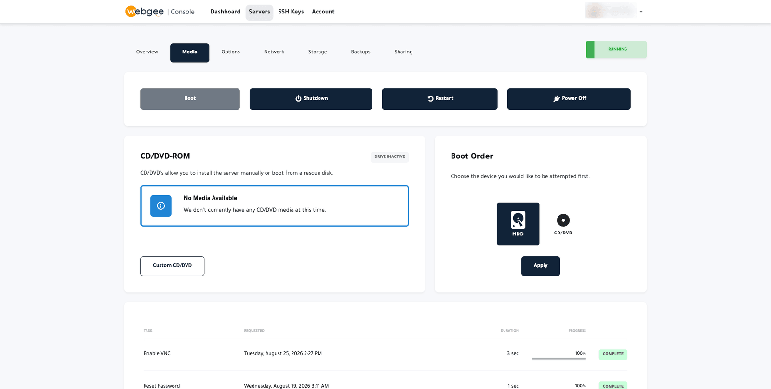
Task: Apply the selected boot order
Action: pos(541,266)
